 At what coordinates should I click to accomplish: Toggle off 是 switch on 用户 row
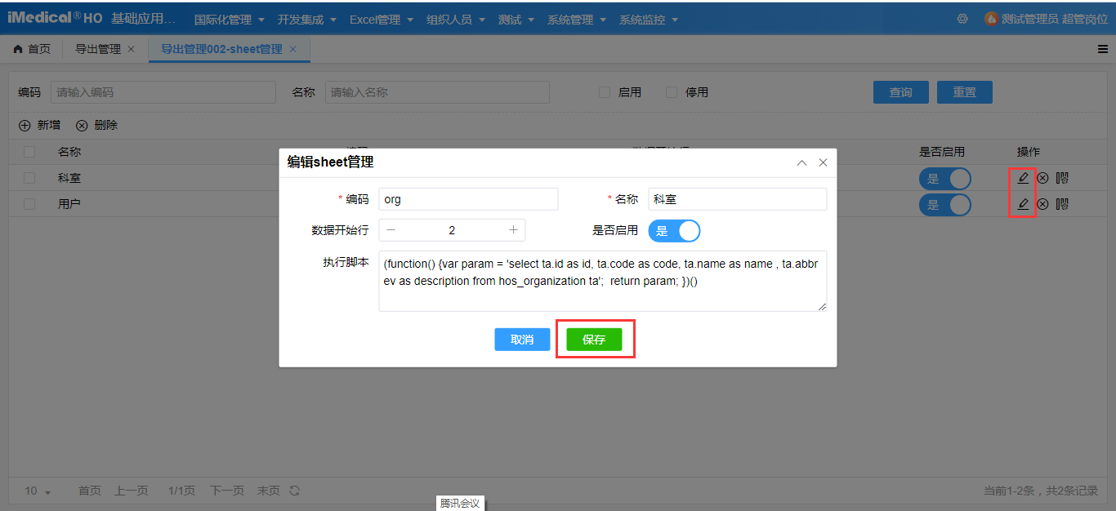point(945,204)
